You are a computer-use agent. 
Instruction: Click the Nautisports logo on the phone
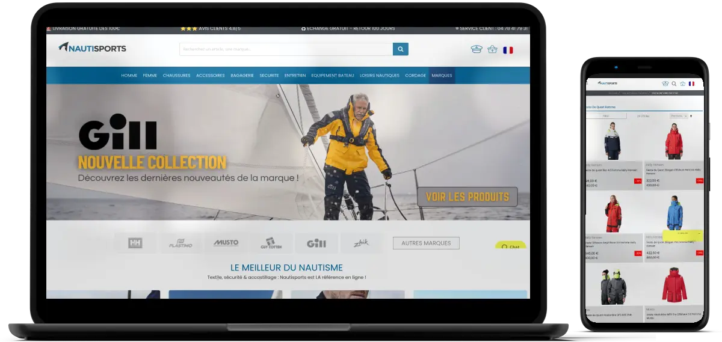click(608, 84)
